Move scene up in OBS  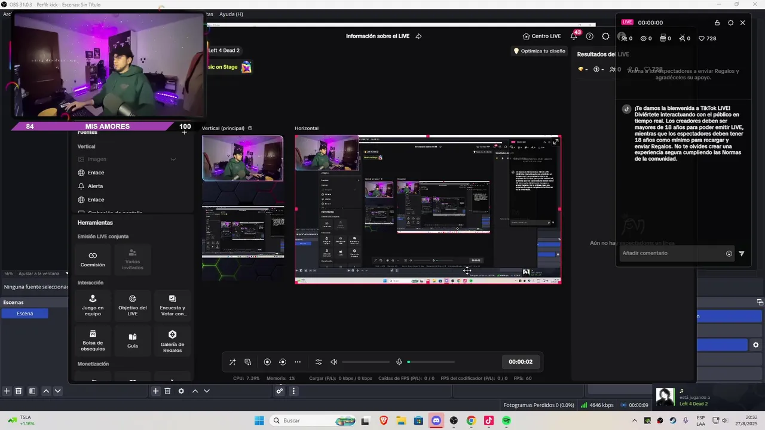(x=46, y=391)
